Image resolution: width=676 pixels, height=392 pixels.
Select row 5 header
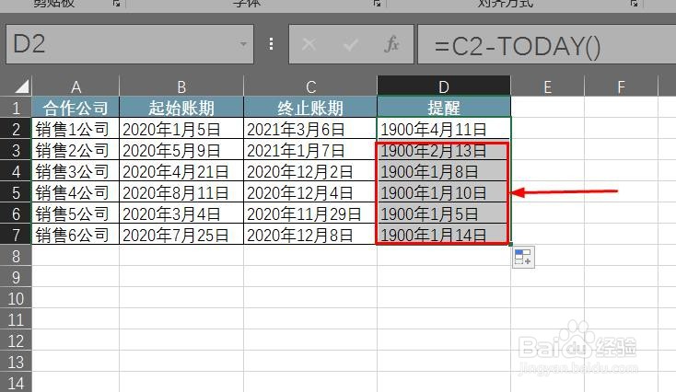tap(16, 191)
